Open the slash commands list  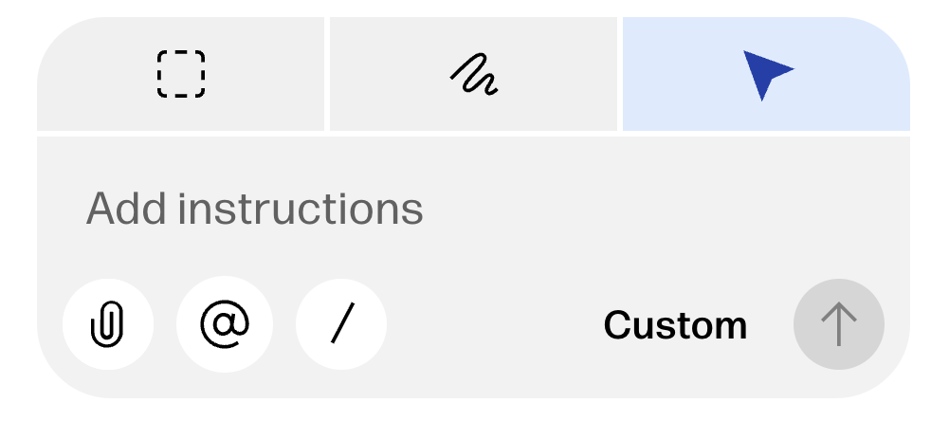[341, 325]
